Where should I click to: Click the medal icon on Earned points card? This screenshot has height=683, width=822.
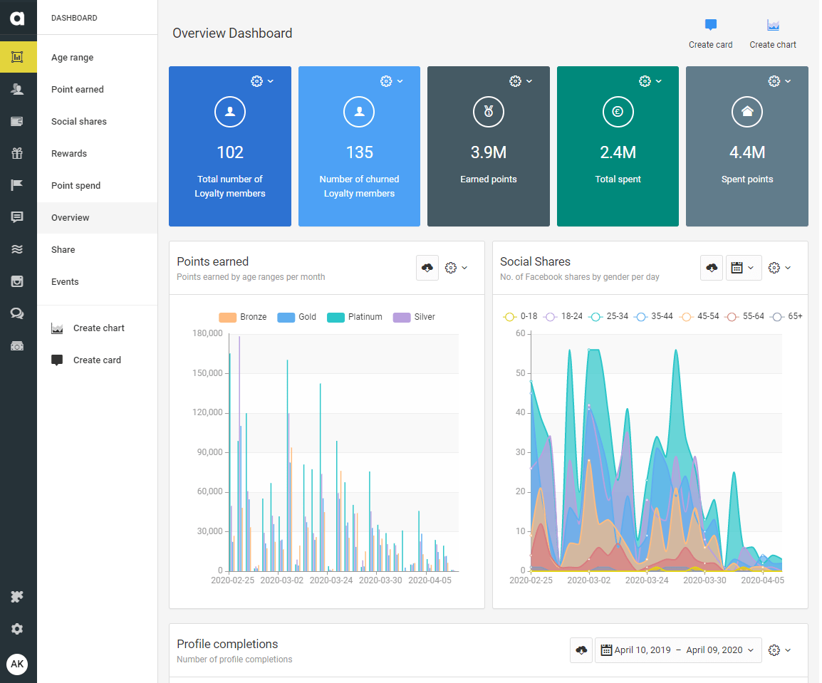488,112
